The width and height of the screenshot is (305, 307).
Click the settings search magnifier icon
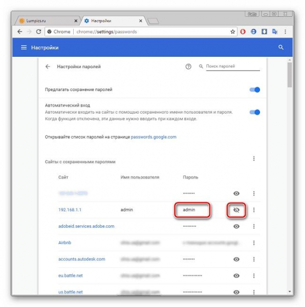(281, 48)
